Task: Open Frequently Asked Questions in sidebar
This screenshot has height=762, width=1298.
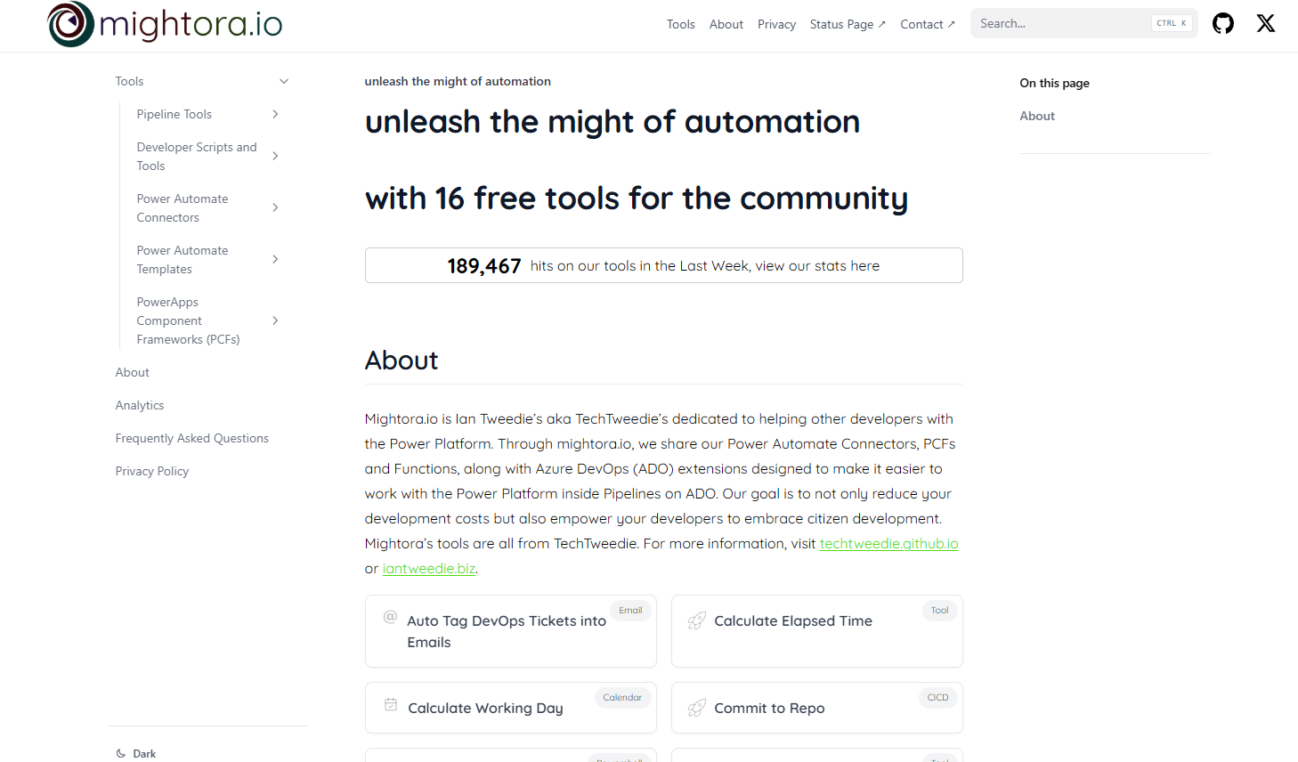Action: tap(191, 438)
